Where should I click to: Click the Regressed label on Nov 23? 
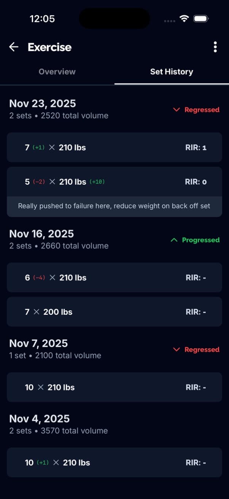coord(202,109)
